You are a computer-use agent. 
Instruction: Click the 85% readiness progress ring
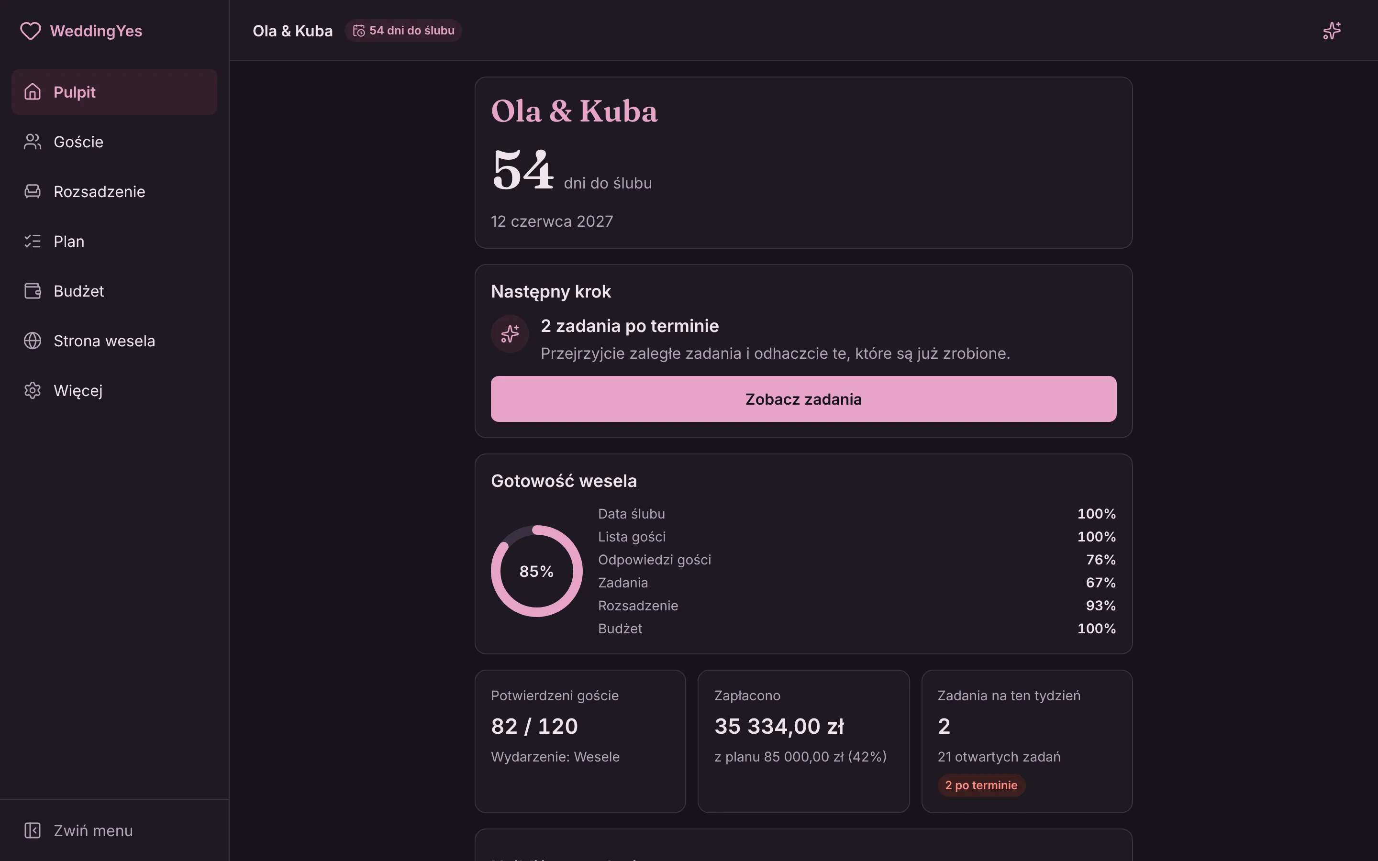coord(536,571)
